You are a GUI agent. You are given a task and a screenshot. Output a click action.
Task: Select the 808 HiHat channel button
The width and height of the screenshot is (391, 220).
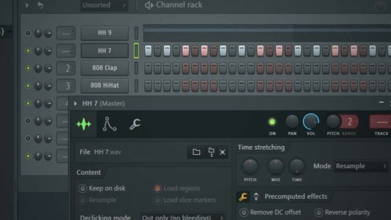(104, 86)
